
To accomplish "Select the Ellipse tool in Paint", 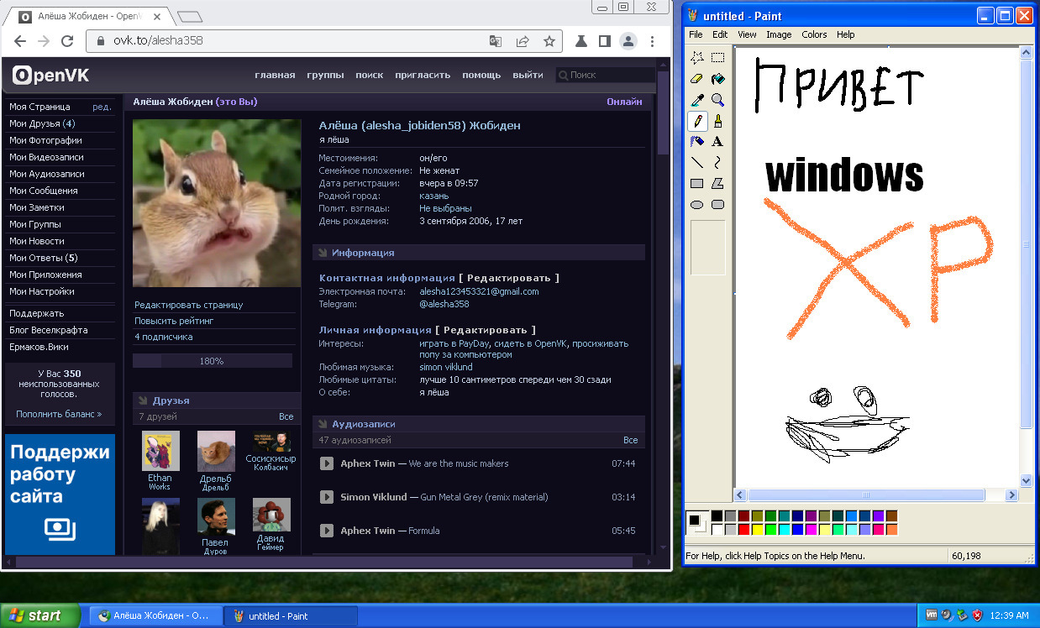I will pos(697,205).
